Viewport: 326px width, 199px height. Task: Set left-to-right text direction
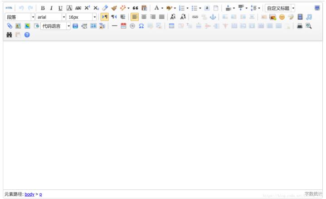coord(105,17)
